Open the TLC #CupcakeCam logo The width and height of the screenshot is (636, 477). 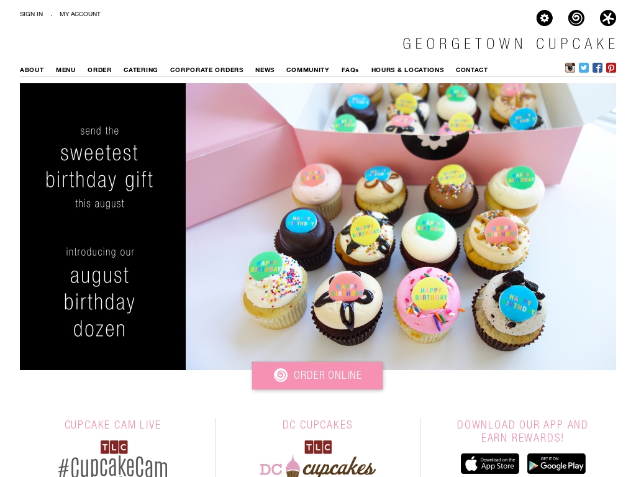(x=113, y=459)
